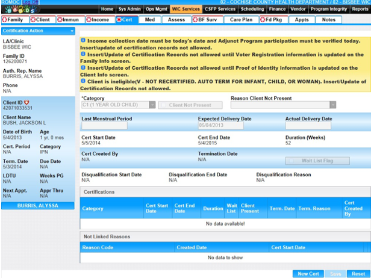
Task: Switch to the Income tab
Action: 101,20
